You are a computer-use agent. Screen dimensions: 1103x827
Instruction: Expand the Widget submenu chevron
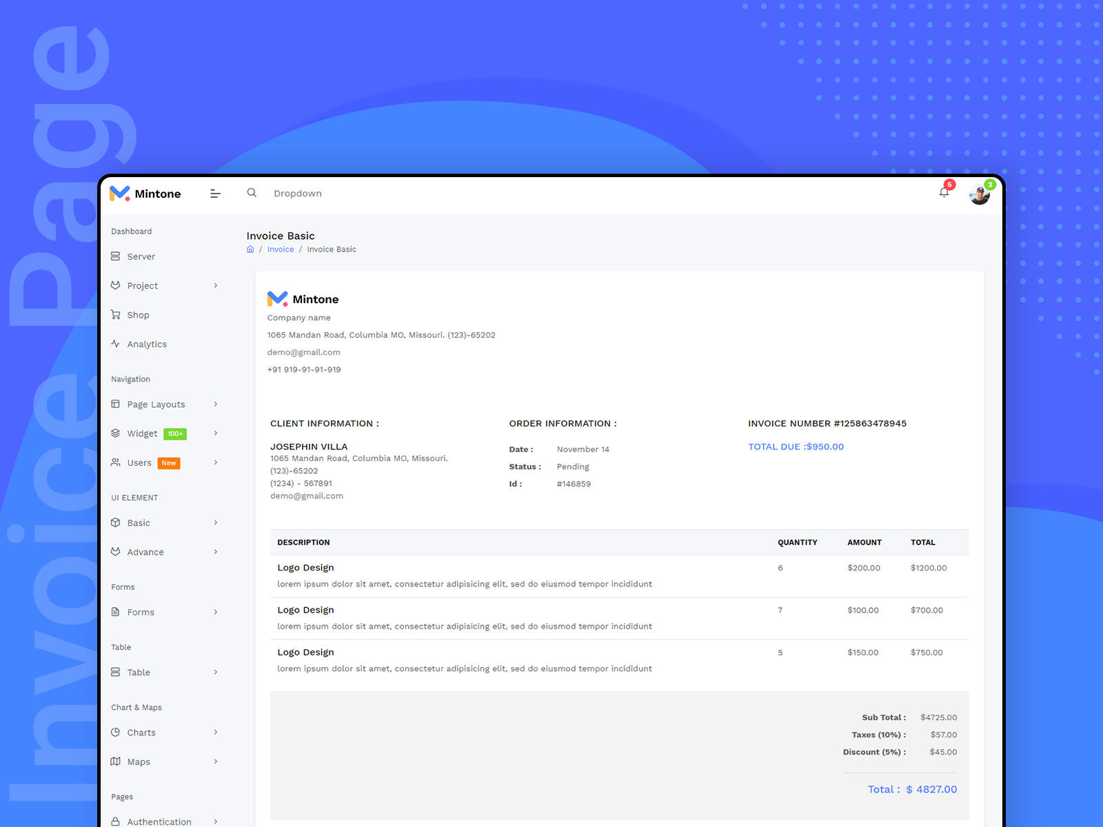(x=216, y=433)
